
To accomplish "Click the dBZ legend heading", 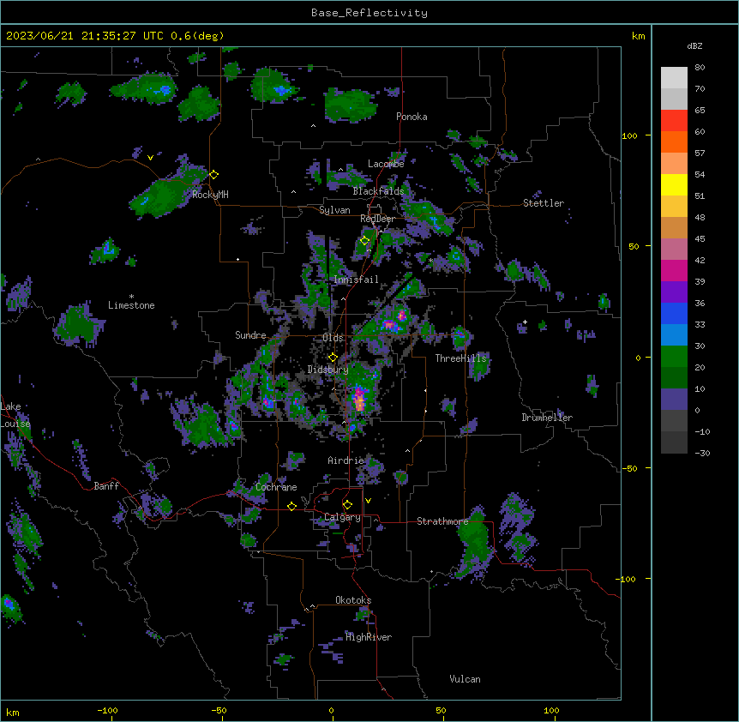I will 694,46.
